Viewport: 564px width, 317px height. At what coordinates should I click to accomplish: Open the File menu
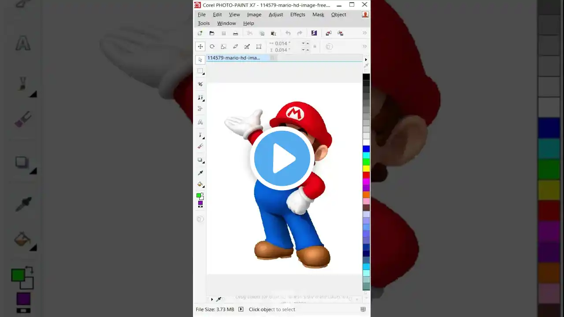click(202, 15)
